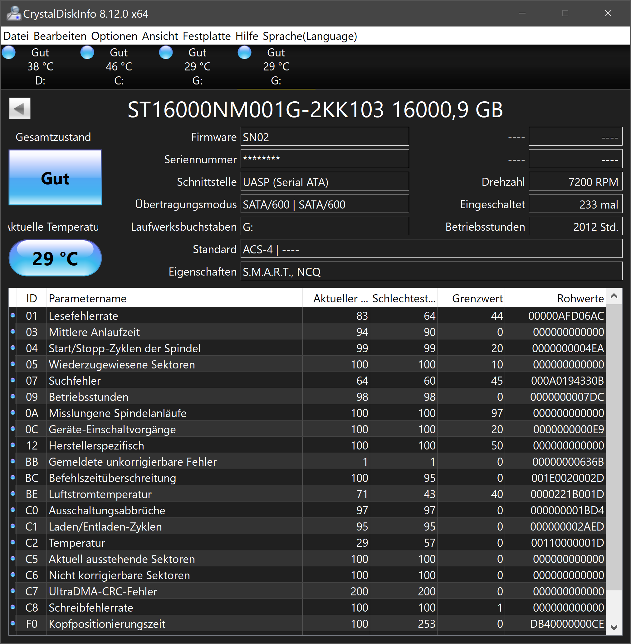Click status dot beside Luftstromtemperatur row
Image resolution: width=631 pixels, height=644 pixels.
(x=13, y=494)
